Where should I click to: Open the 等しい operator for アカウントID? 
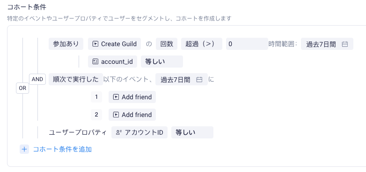click(192, 132)
